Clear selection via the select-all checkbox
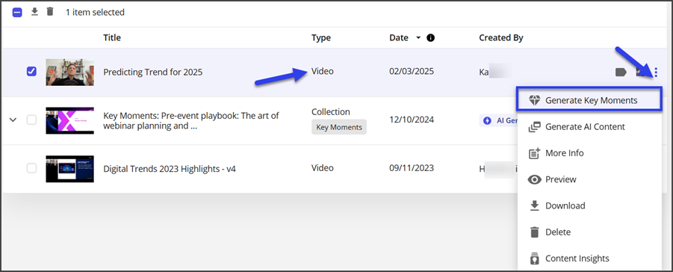Screen dimensions: 673x272 point(17,12)
